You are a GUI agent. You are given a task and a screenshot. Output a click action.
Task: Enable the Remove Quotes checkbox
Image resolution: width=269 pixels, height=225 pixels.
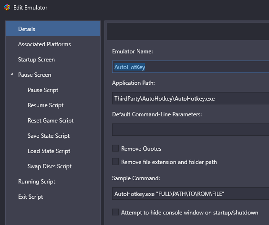[115, 148]
